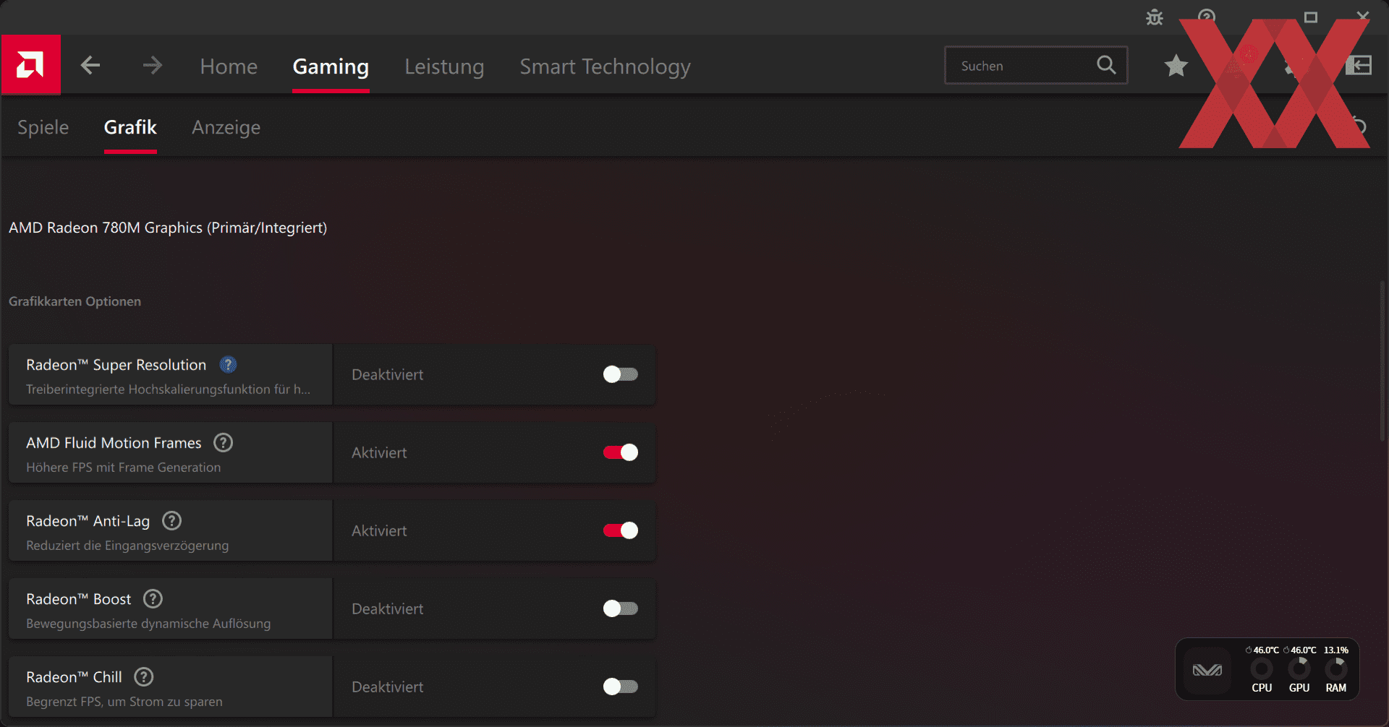Go forward with the right arrow
Screen dimensions: 1389x727
152,66
